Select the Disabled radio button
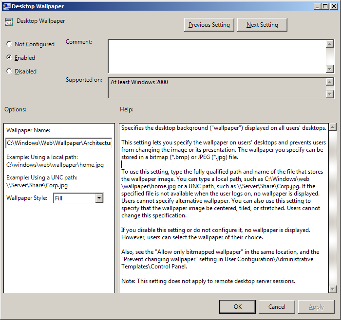341x320 pixels. tap(9, 71)
